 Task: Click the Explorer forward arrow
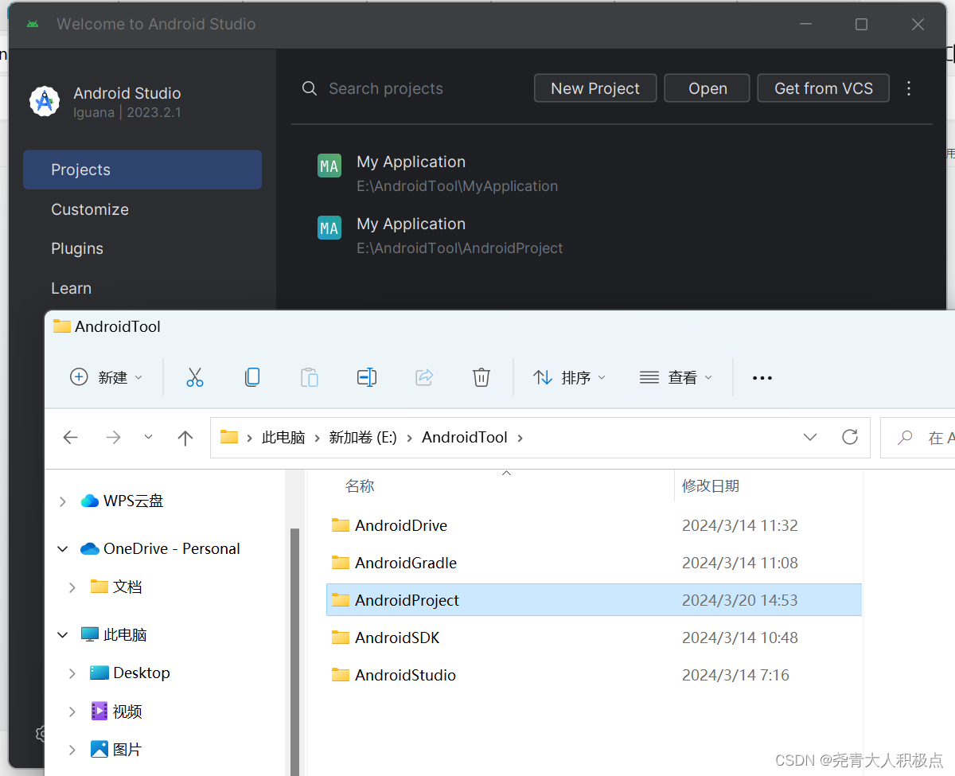(114, 437)
